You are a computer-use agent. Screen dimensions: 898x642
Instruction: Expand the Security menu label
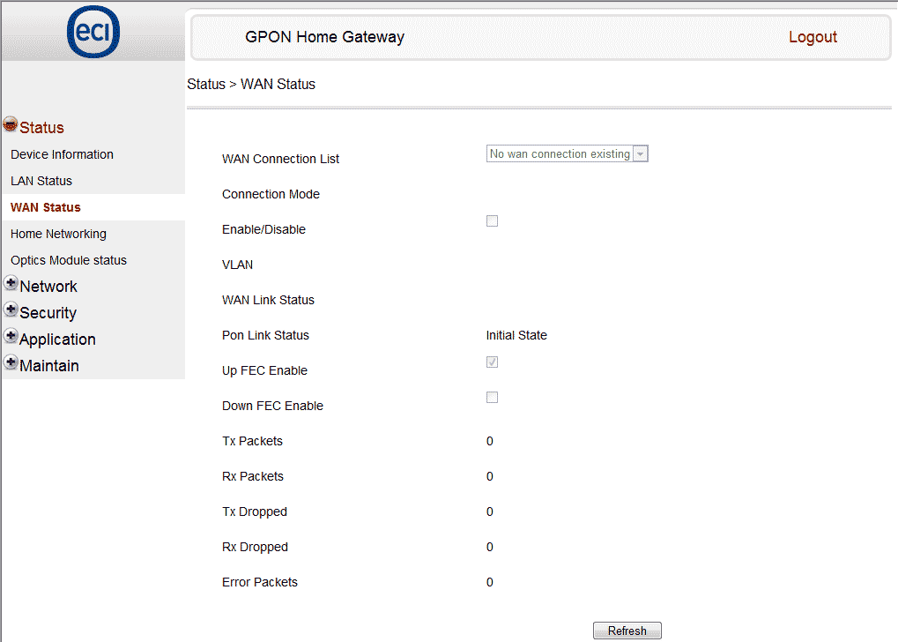click(x=48, y=313)
